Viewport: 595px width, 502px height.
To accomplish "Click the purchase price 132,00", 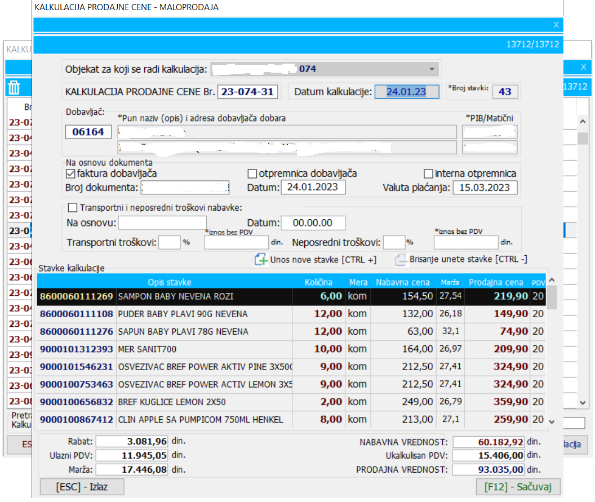I will click(418, 314).
